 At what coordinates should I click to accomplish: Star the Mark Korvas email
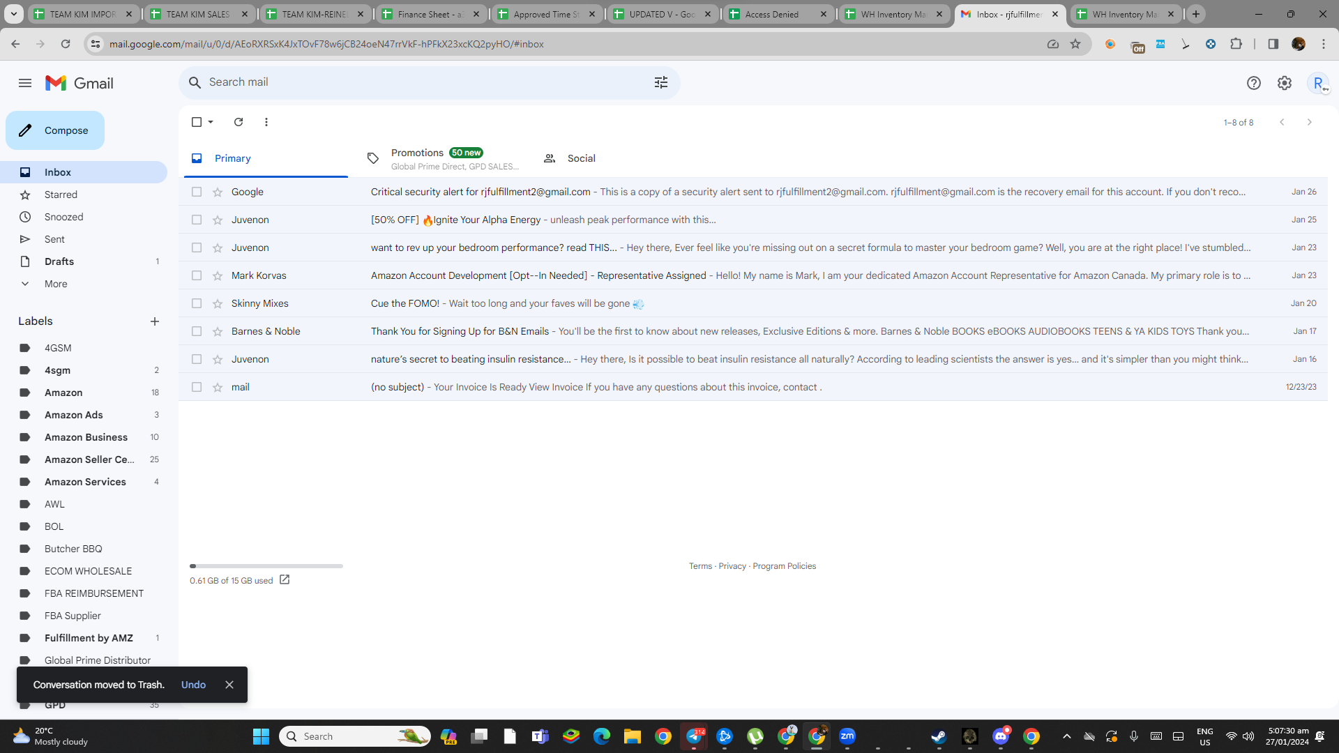pos(218,275)
